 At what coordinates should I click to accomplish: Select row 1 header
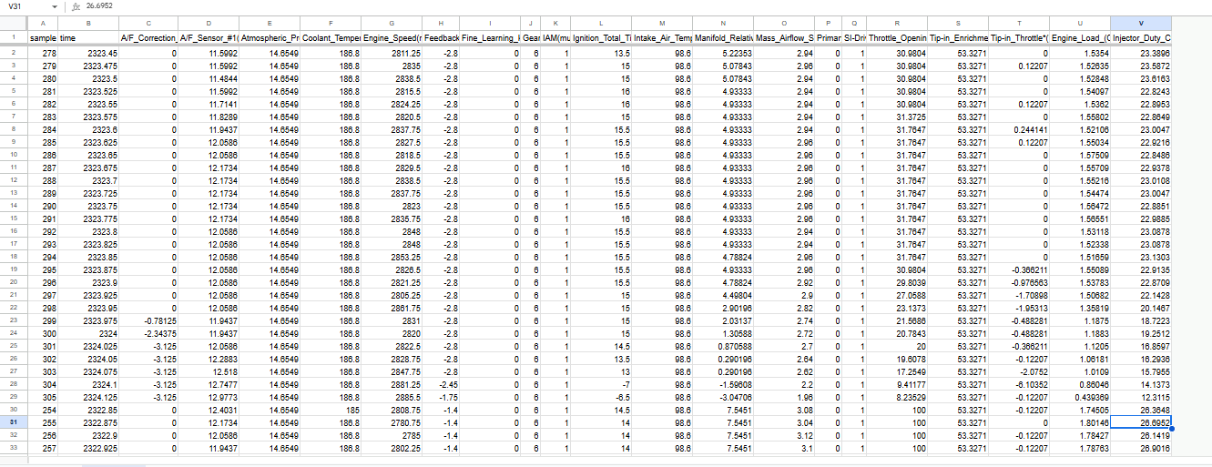click(15, 37)
